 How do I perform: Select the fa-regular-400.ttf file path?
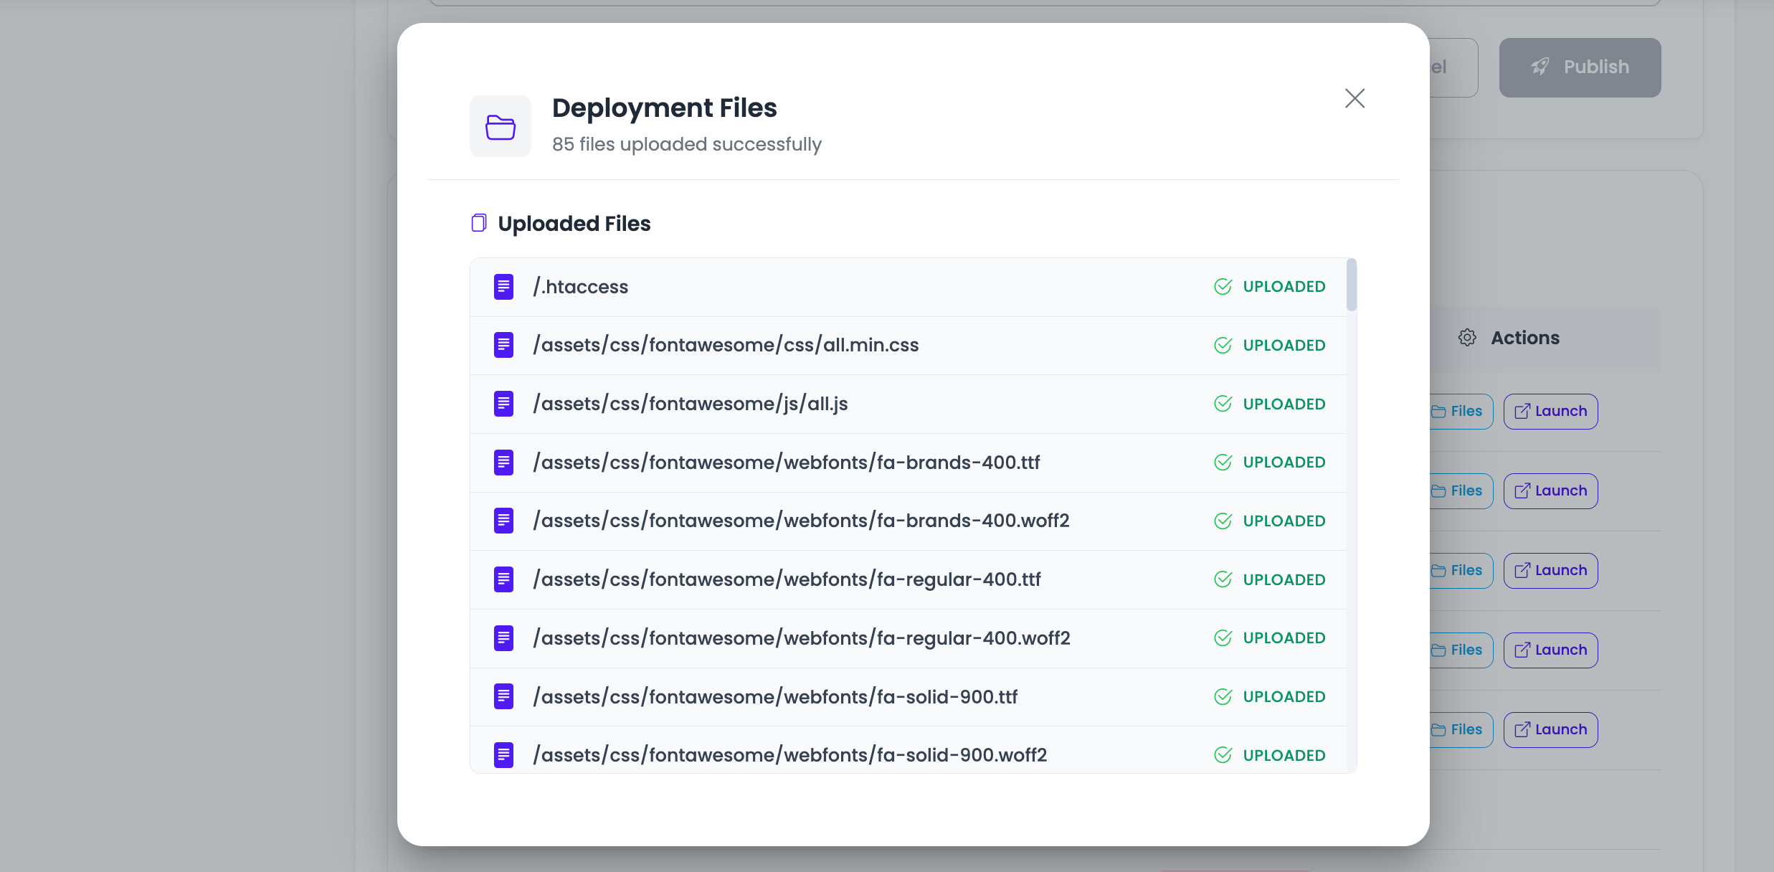pyautogui.click(x=787, y=579)
